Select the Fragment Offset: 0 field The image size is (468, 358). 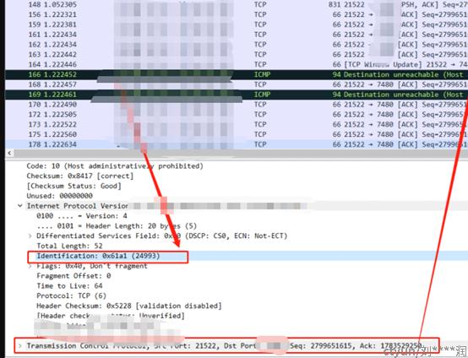click(73, 276)
